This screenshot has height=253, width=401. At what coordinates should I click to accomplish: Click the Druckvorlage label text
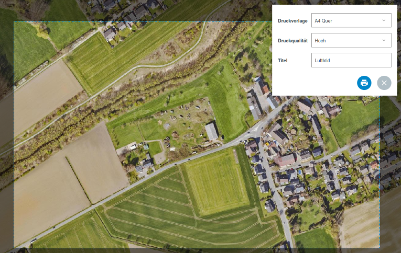point(292,21)
